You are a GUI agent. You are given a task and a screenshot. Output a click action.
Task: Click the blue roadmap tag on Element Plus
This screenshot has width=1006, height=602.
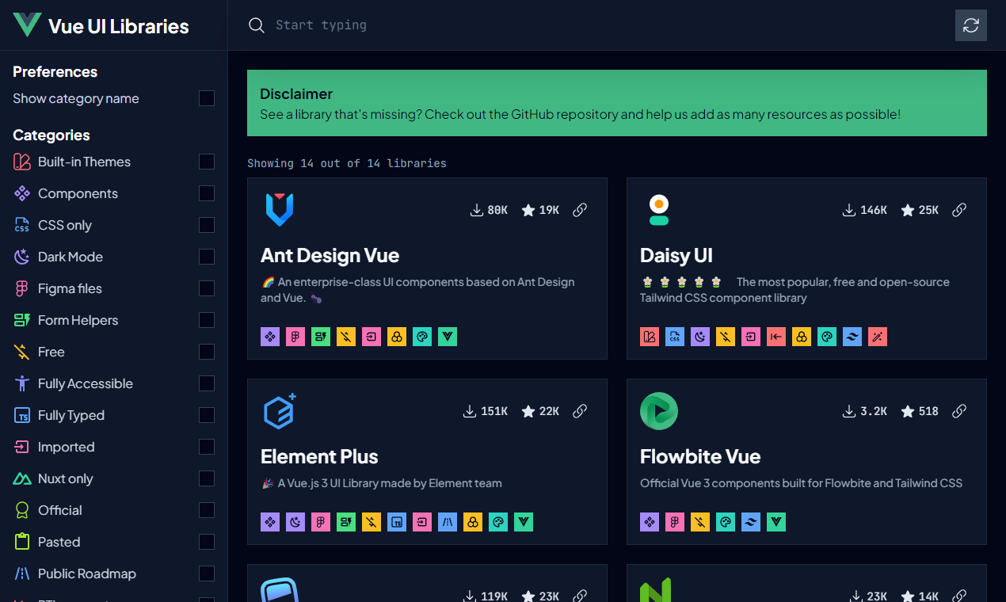[x=448, y=522]
